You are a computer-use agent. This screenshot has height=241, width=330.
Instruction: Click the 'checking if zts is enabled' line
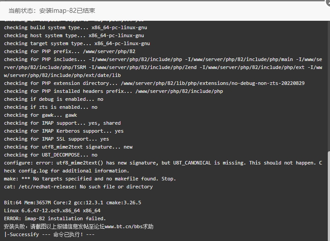(51, 107)
